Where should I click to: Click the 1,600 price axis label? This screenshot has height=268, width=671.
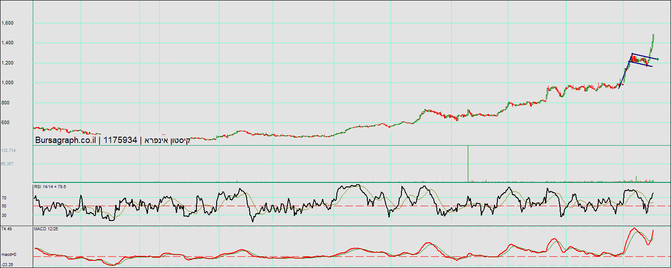click(8, 23)
